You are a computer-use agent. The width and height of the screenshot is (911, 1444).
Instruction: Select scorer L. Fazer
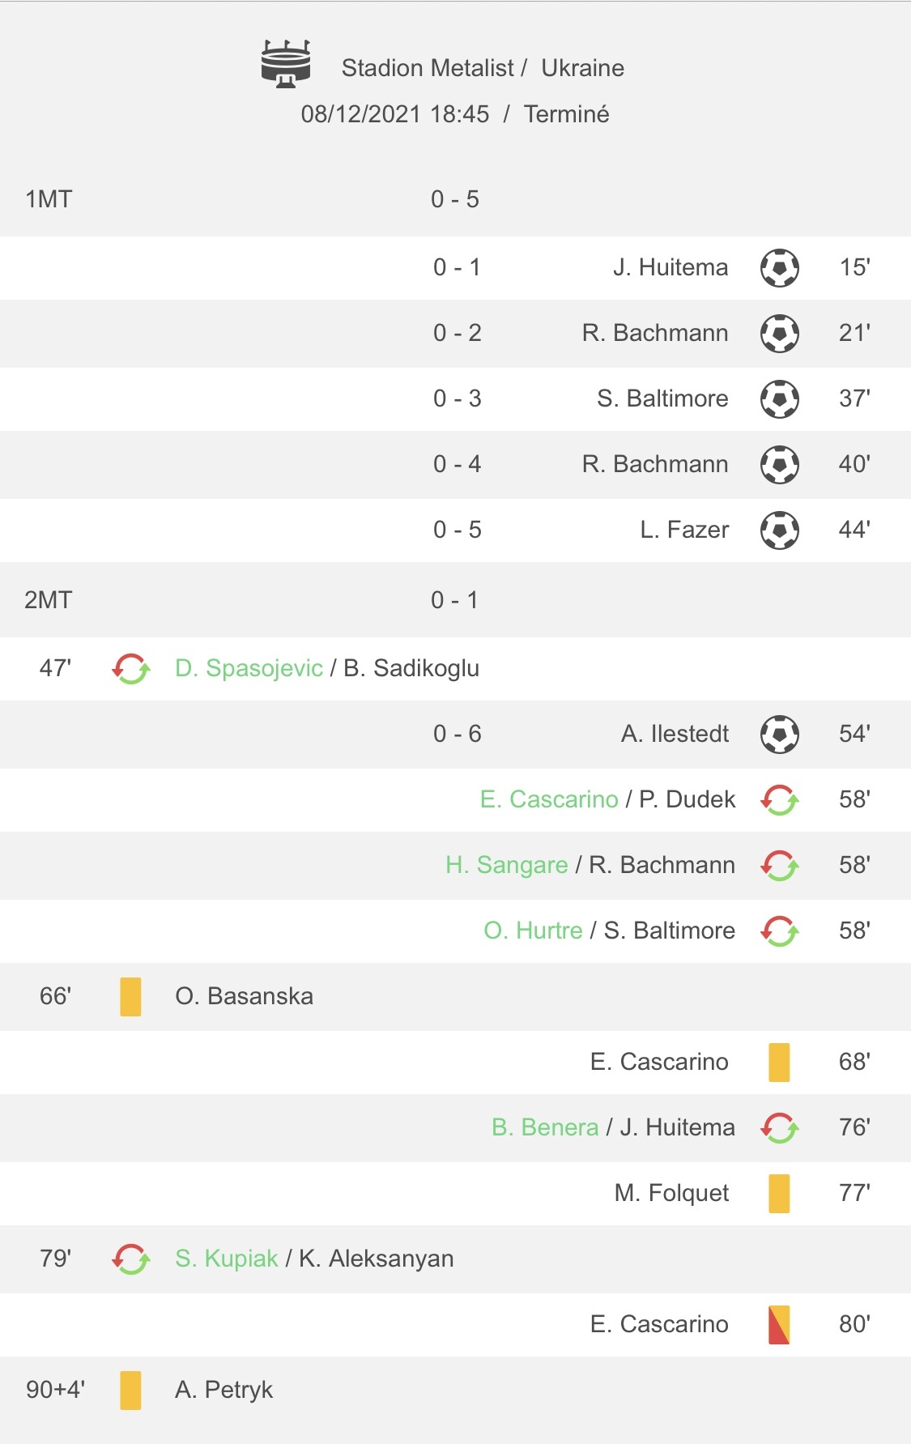684,530
